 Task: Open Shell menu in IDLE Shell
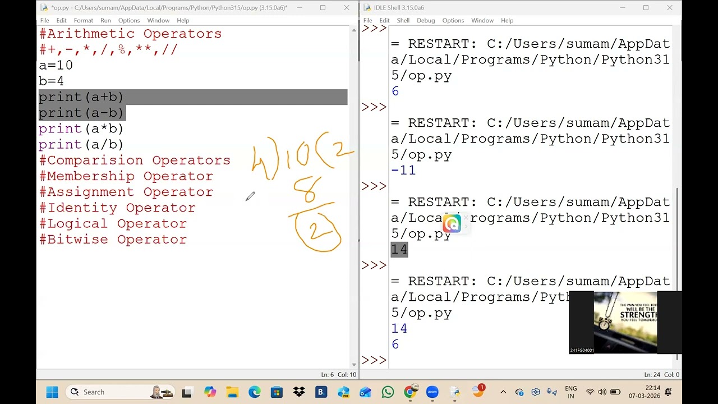pyautogui.click(x=403, y=20)
